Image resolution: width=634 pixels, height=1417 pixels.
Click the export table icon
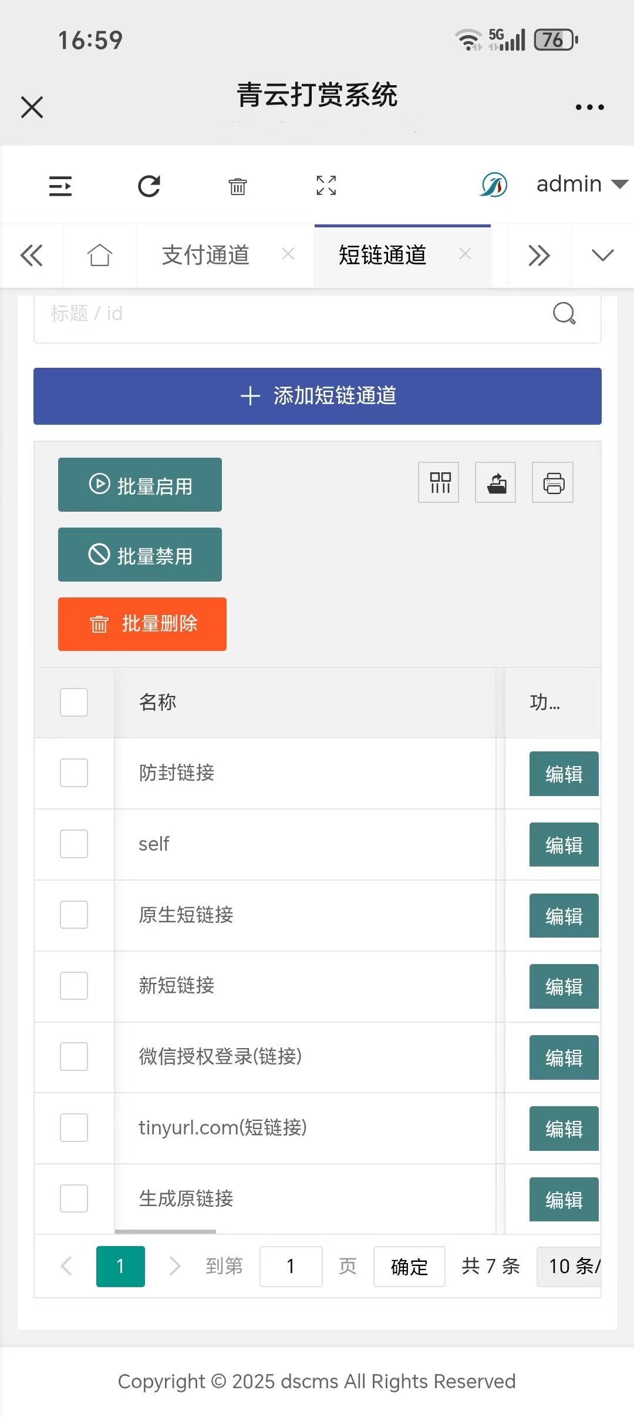pyautogui.click(x=496, y=483)
